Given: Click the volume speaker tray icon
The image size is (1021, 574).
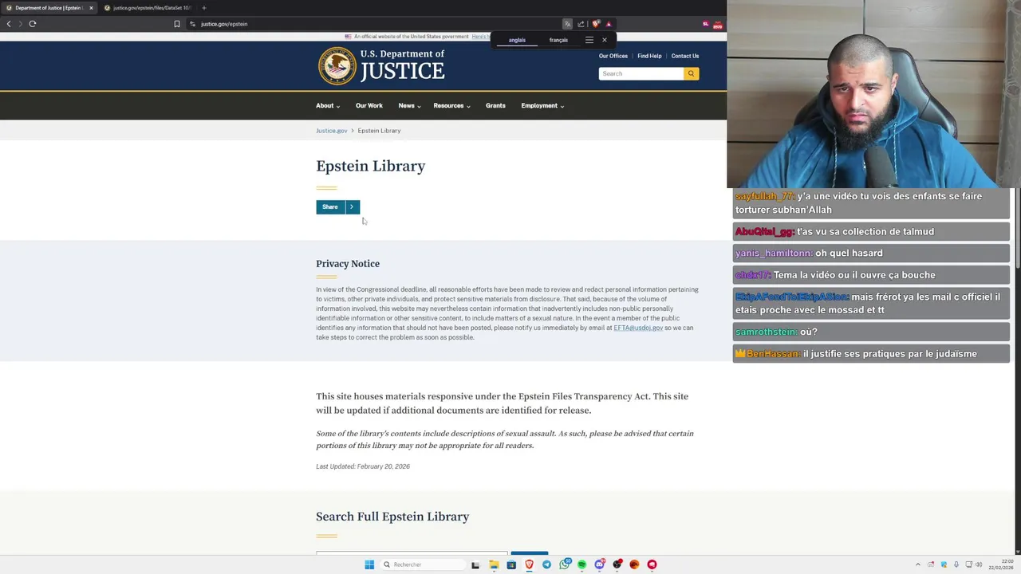Looking at the screenshot, I should pos(980,564).
